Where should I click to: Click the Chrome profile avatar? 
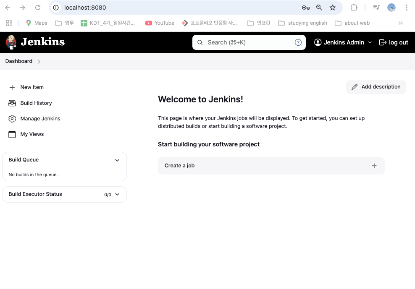point(391,8)
